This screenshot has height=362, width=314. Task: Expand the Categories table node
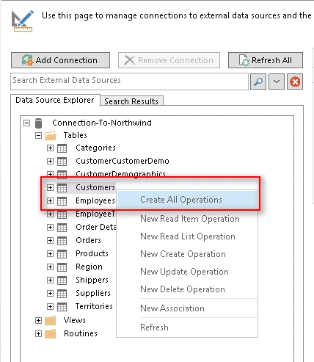pyautogui.click(x=50, y=148)
